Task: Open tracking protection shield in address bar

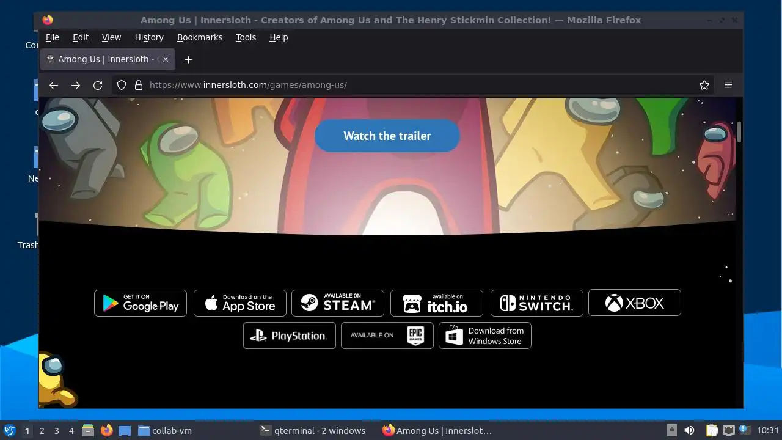Action: pyautogui.click(x=122, y=85)
